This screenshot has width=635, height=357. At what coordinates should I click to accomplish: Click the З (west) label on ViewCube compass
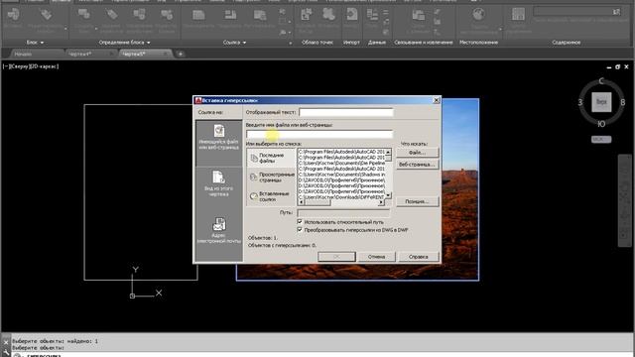(579, 102)
